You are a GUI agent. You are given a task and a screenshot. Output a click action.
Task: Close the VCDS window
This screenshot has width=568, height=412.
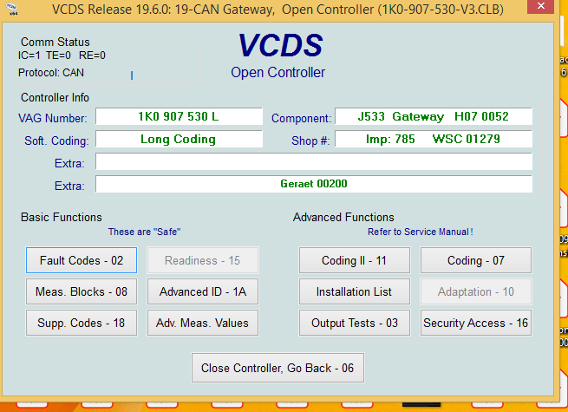click(x=541, y=6)
